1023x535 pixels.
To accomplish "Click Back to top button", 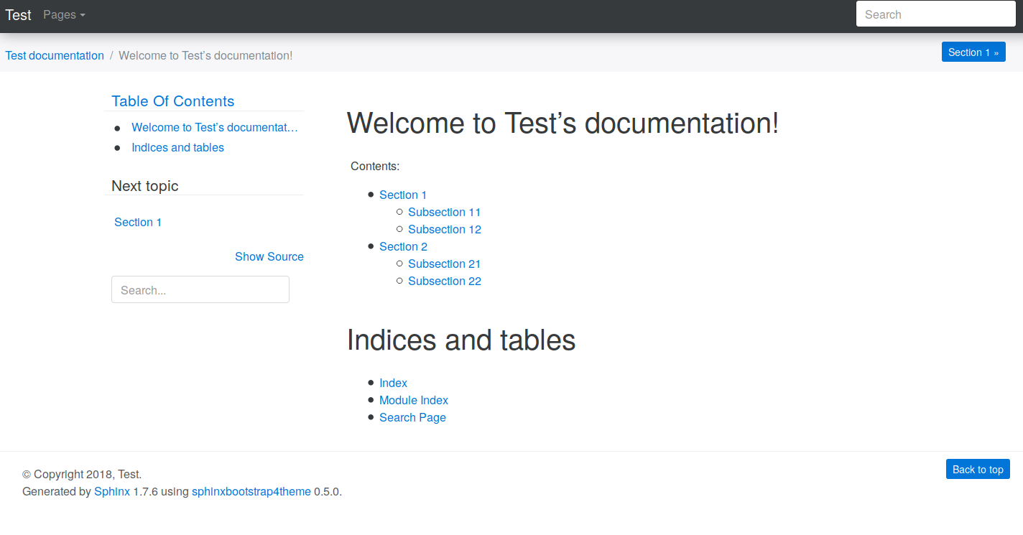I will click(978, 469).
